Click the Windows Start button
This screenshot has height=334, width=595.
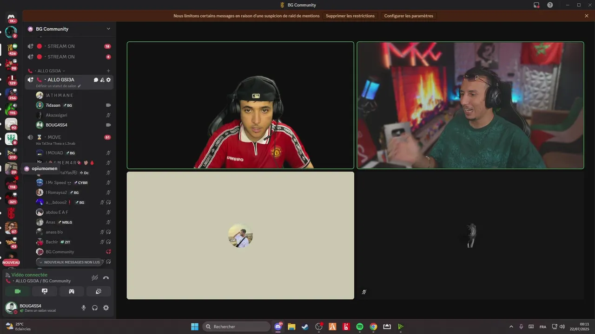coord(195,327)
